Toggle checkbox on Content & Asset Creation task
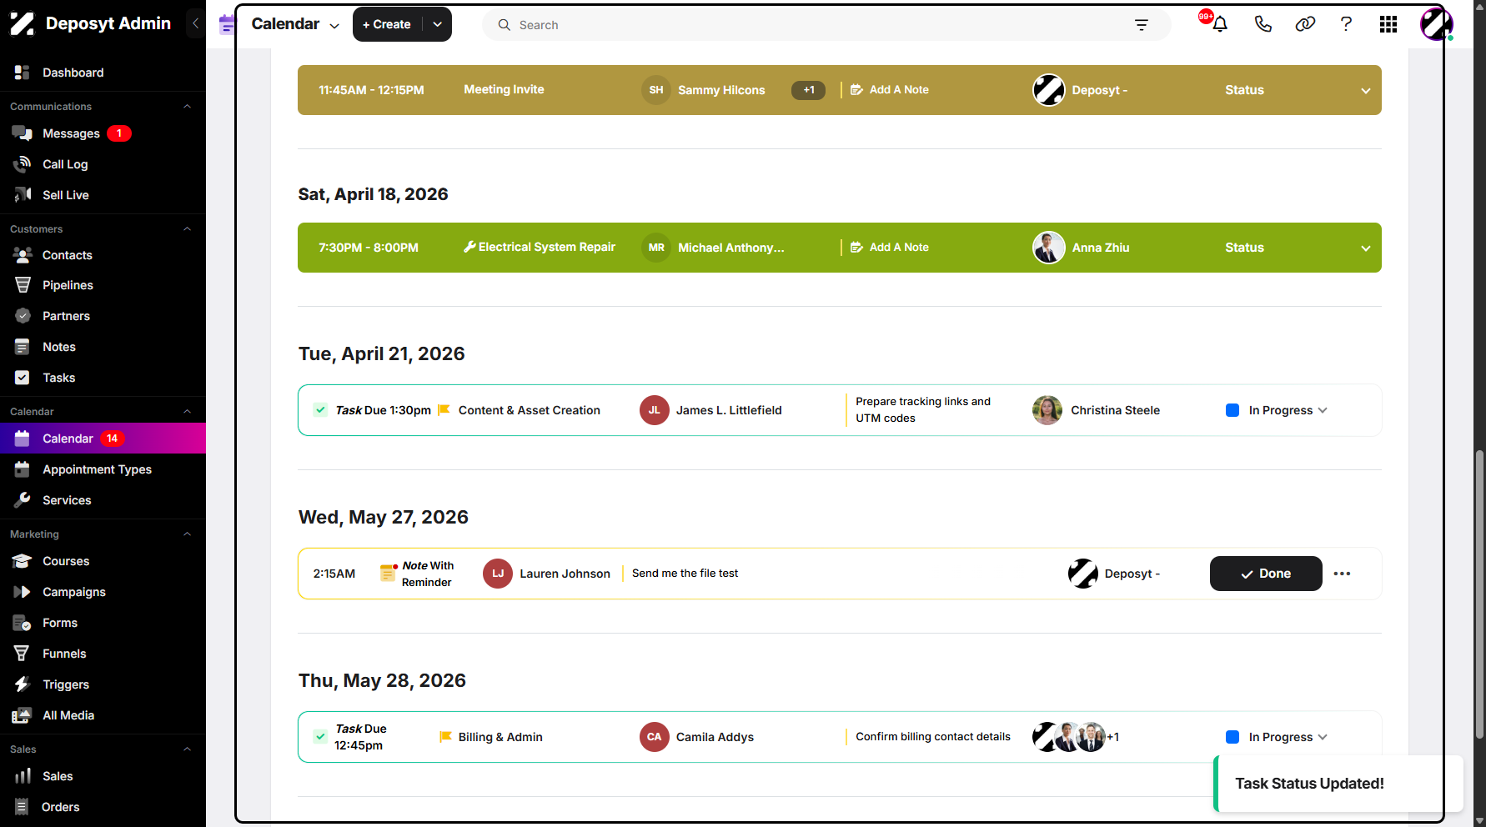1486x827 pixels. coord(320,409)
